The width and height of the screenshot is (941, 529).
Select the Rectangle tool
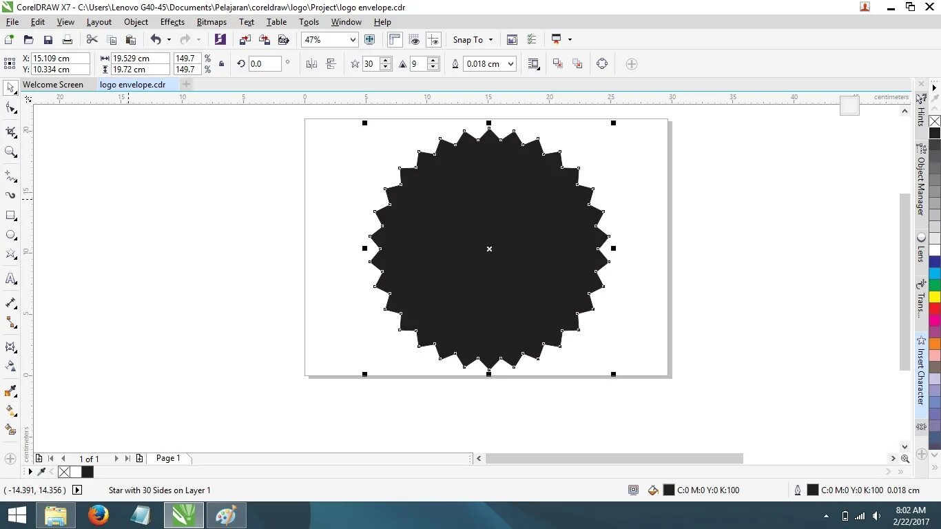[x=11, y=216]
